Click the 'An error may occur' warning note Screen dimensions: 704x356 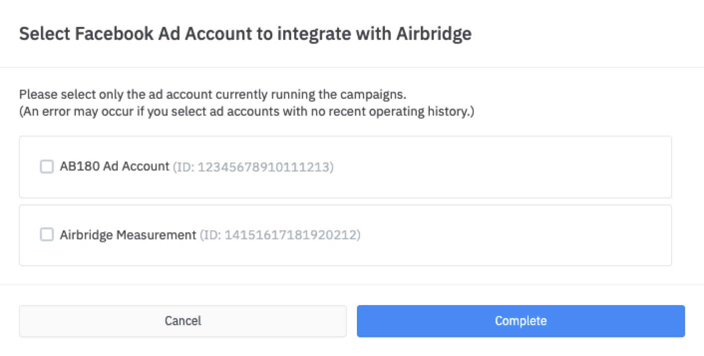246,111
